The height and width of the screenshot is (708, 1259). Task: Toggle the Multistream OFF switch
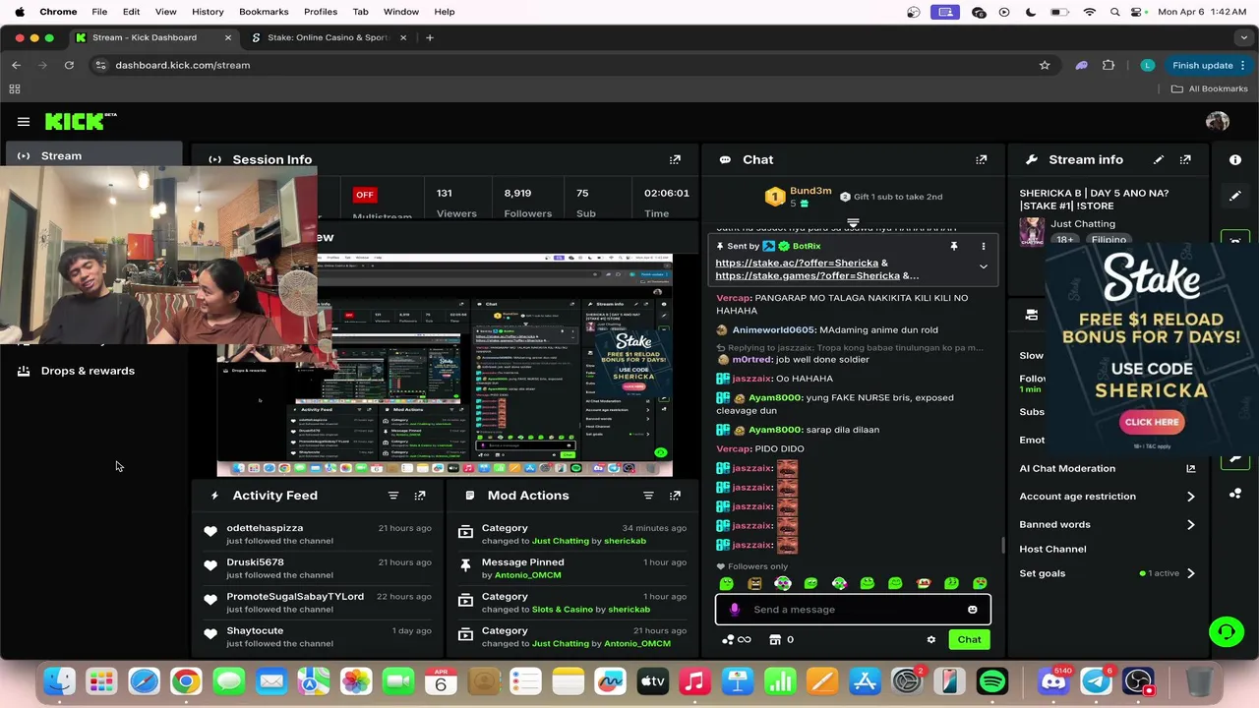(x=365, y=195)
